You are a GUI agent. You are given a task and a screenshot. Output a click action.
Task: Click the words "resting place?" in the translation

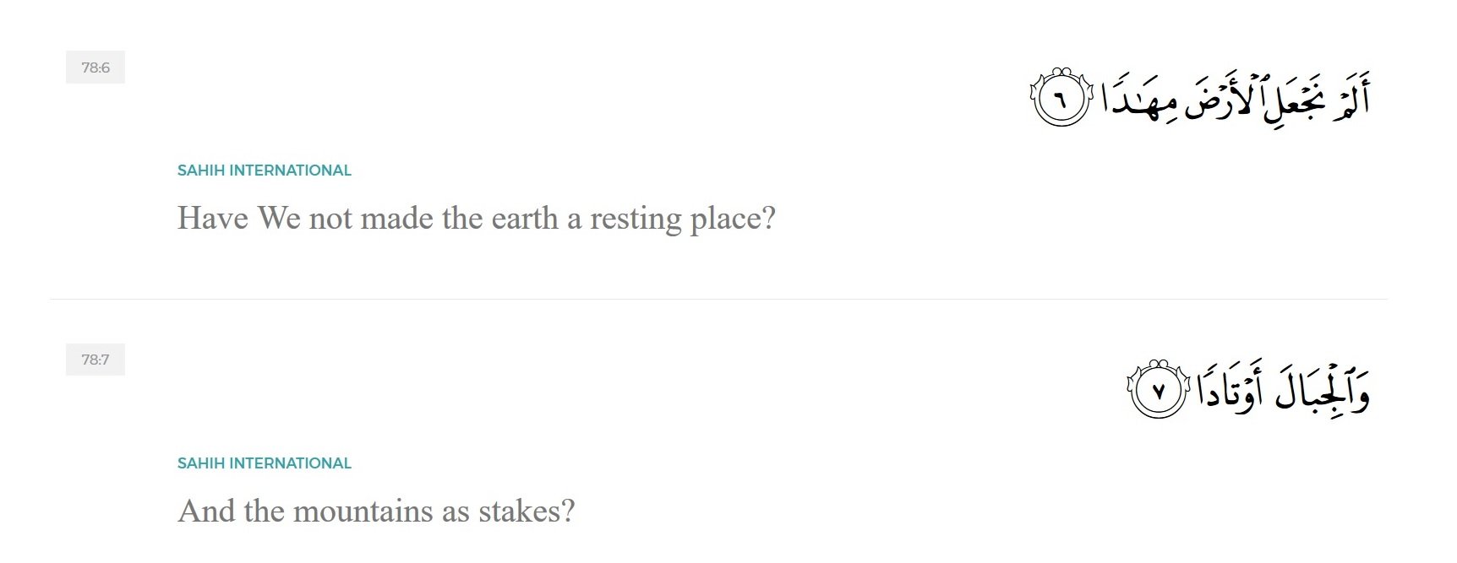click(x=682, y=219)
